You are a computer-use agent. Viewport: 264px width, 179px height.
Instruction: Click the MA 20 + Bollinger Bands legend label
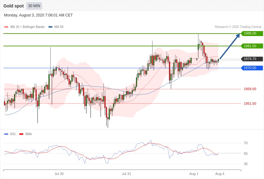(x=27, y=27)
